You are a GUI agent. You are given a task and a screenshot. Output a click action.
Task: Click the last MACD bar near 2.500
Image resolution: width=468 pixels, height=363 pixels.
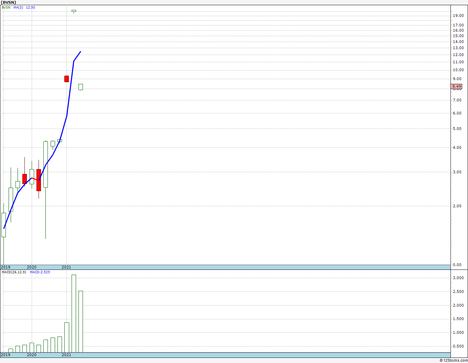click(x=81, y=321)
